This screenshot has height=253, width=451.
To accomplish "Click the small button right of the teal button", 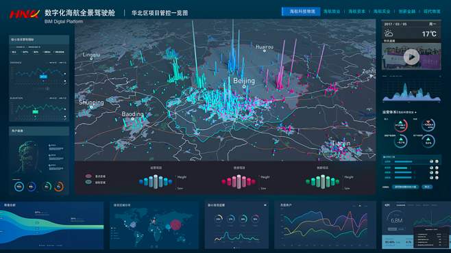I will (x=427, y=187).
